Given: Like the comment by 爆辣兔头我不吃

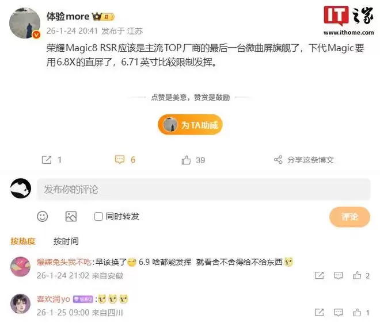Looking at the screenshot, I should pos(357,275).
